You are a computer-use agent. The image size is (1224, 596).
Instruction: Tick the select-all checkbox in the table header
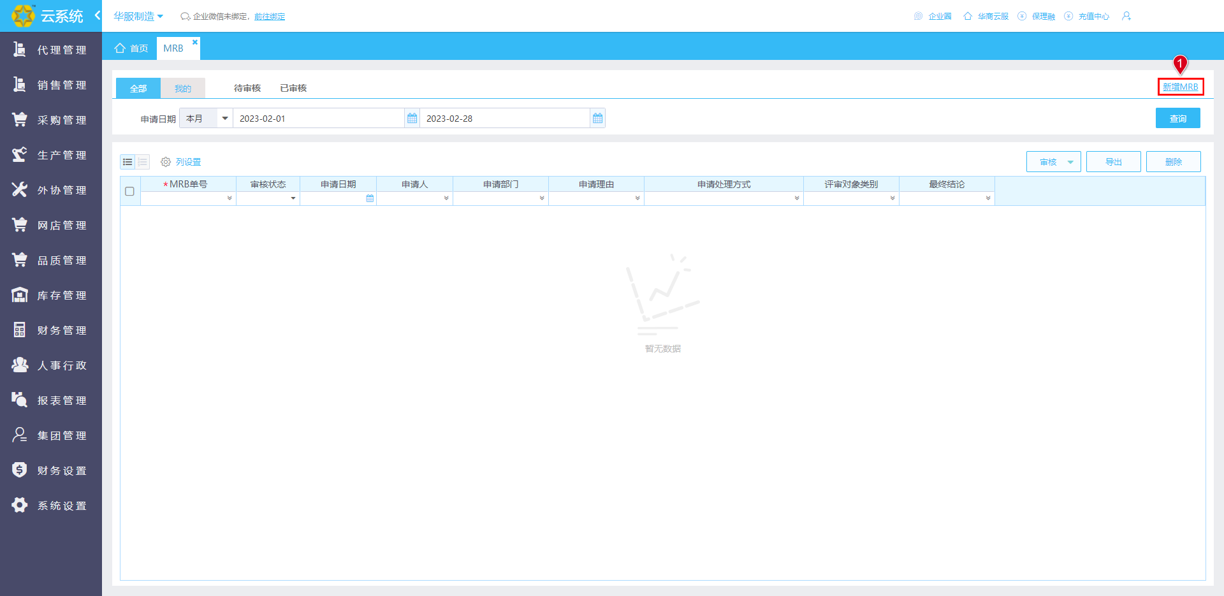129,191
